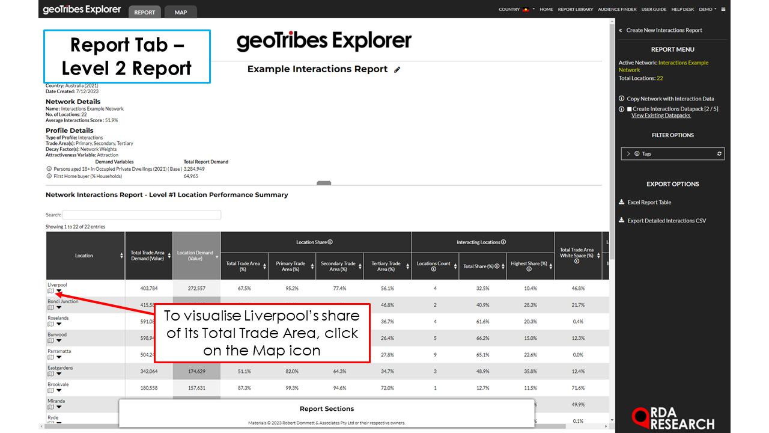The height and width of the screenshot is (433, 769).
Task: Open the map icon under Miranda
Action: click(x=50, y=407)
